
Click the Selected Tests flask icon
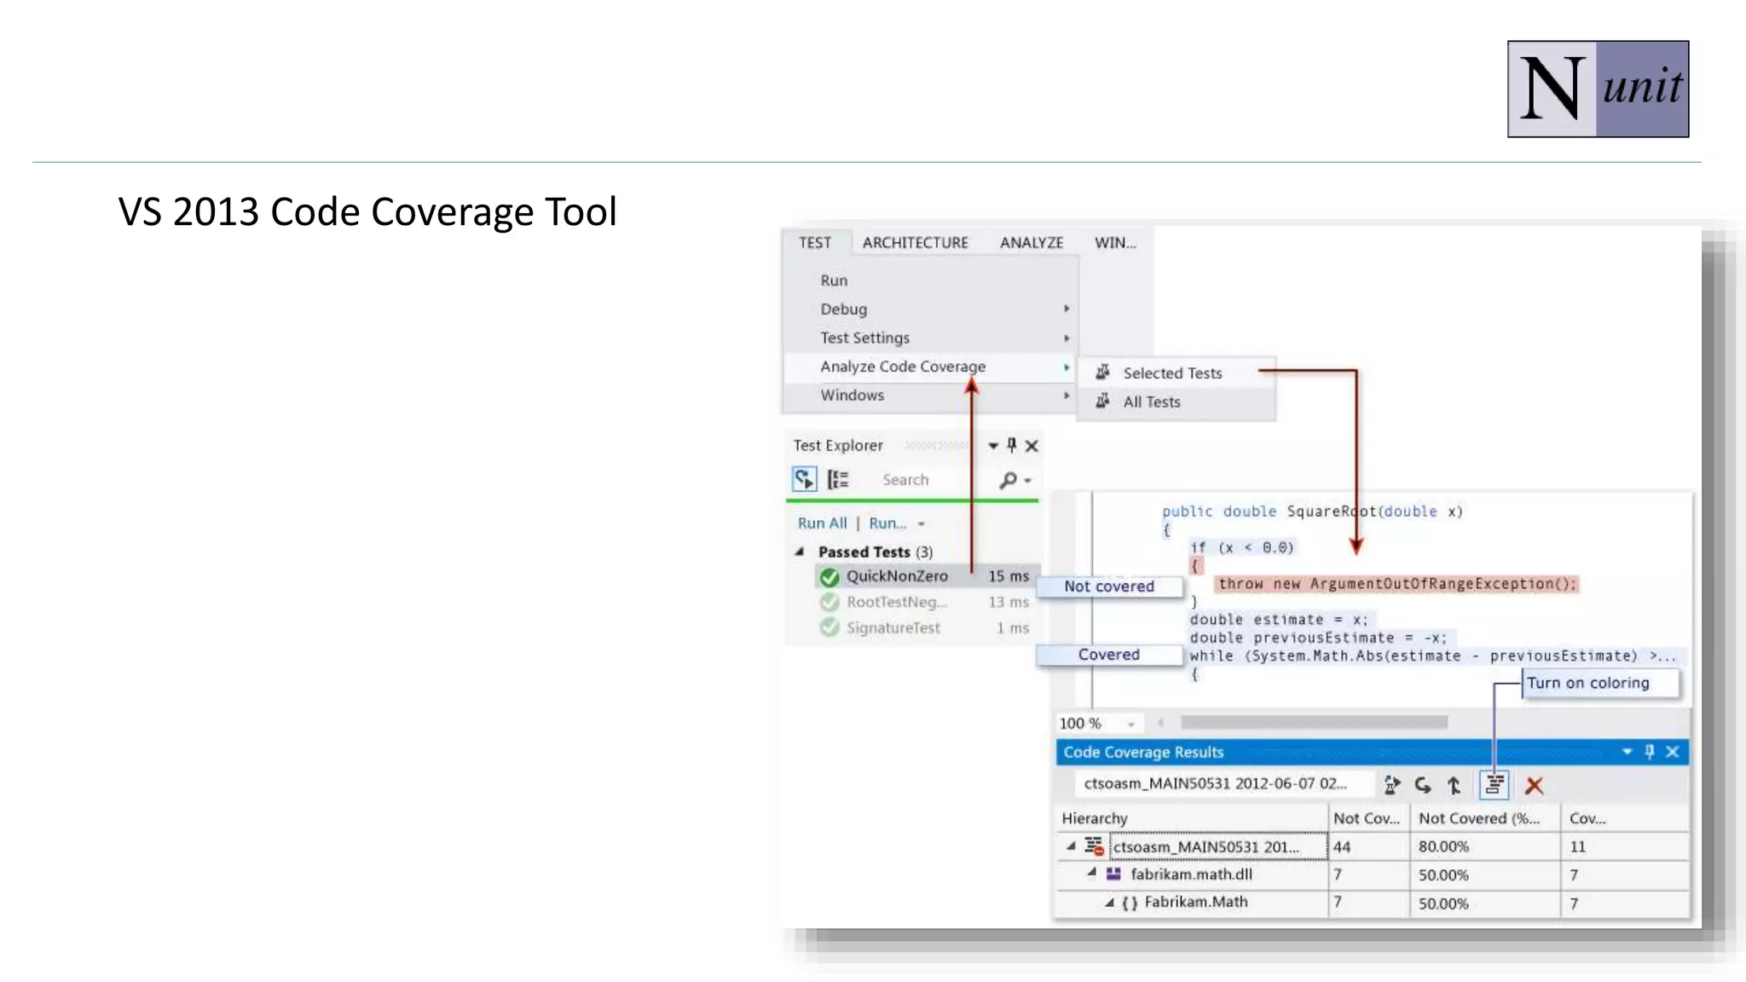point(1102,372)
